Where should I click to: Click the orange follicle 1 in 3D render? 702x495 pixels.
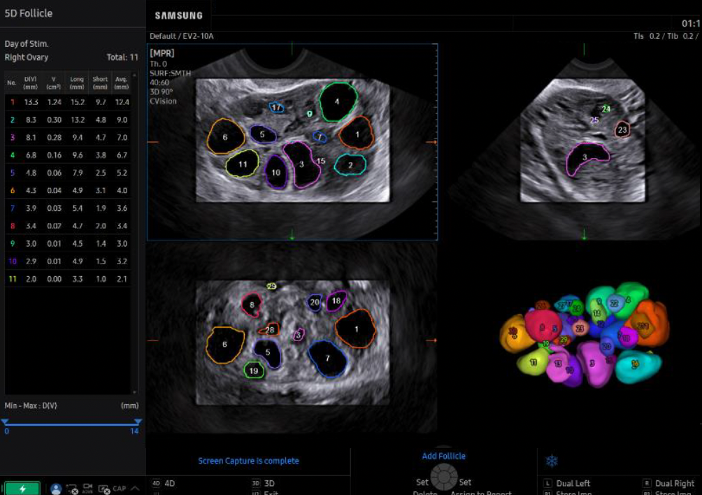[x=649, y=322]
